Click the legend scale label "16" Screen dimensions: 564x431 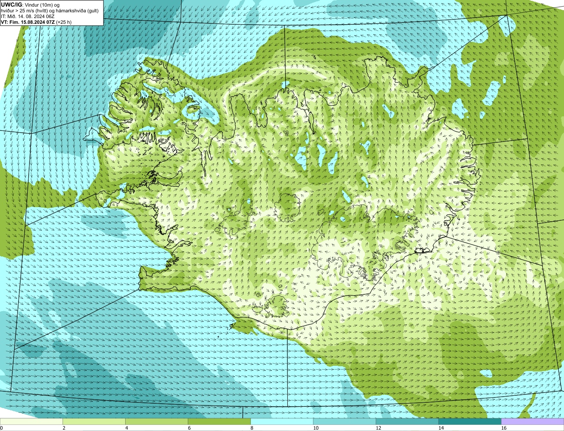(x=504, y=428)
